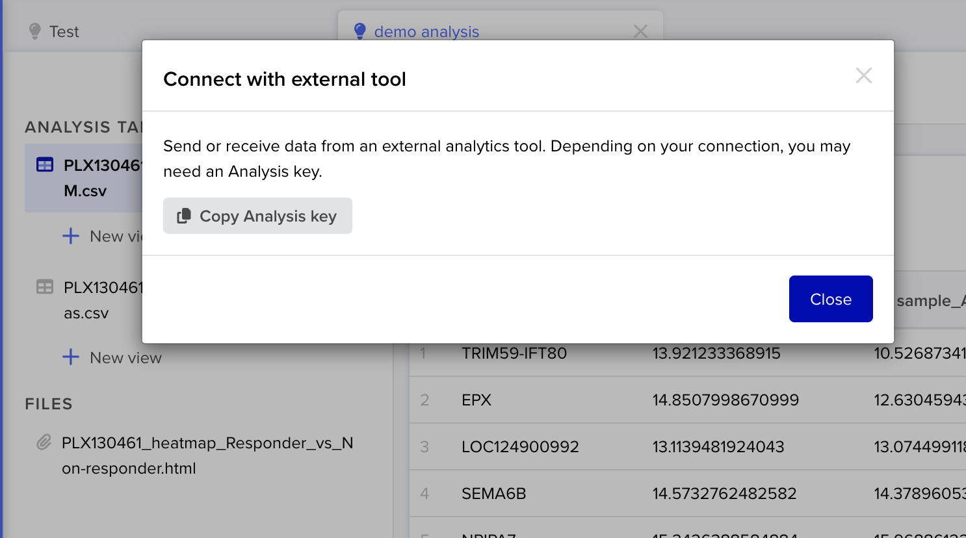This screenshot has width=966, height=538.
Task: Click the lightbulb icon on demo analysis tab
Action: click(359, 31)
